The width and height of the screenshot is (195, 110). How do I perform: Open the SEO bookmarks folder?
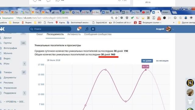click(38, 22)
